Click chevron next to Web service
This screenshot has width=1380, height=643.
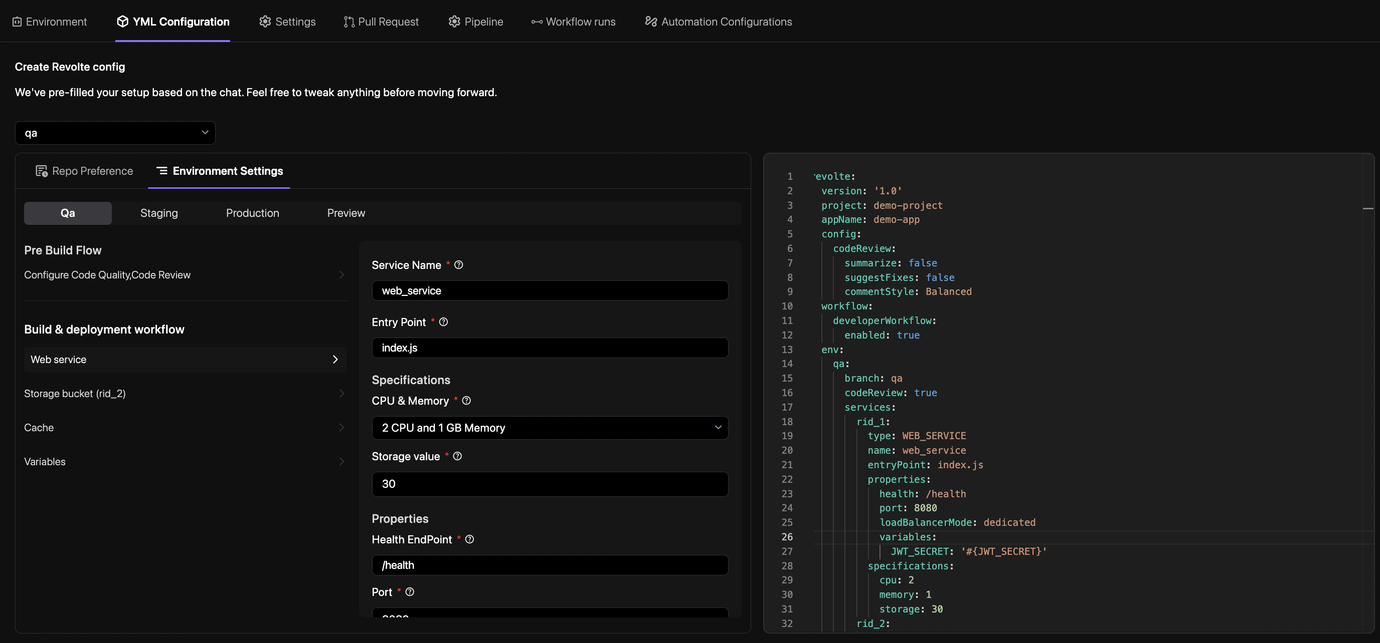[x=335, y=360]
